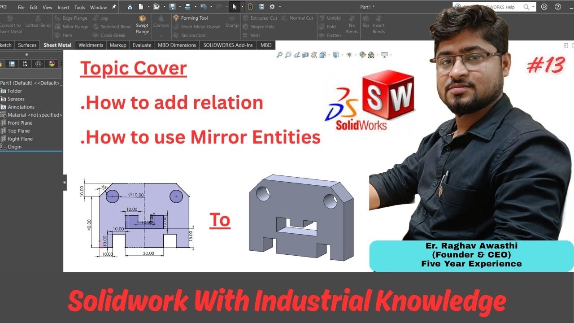Click the Print icon
Screen dimensions: 574x323
[188, 7]
